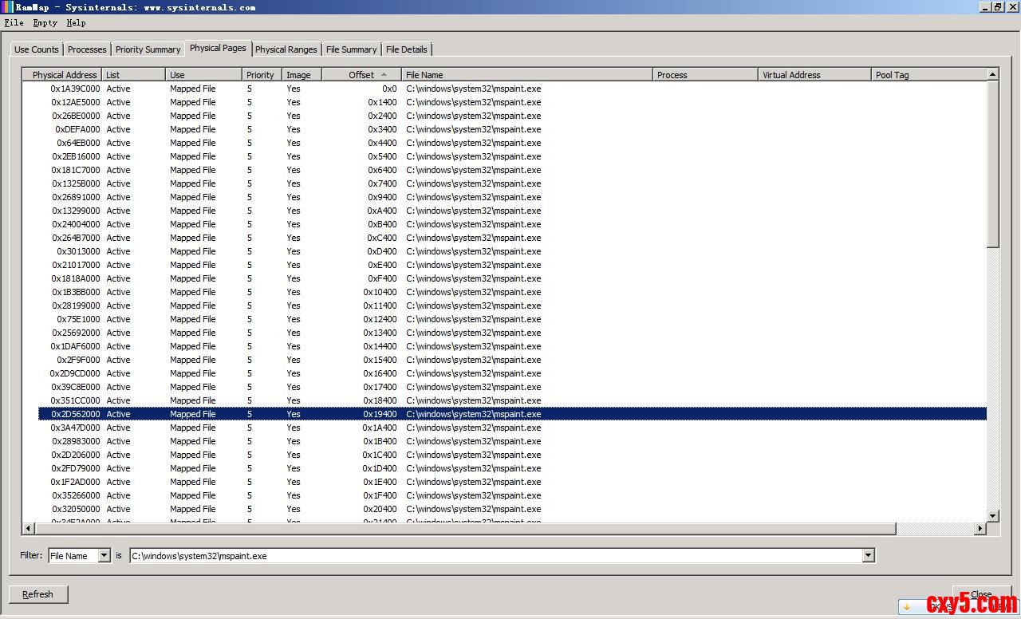Go to the Processes tab
Image resolution: width=1021 pixels, height=619 pixels.
pyautogui.click(x=87, y=49)
